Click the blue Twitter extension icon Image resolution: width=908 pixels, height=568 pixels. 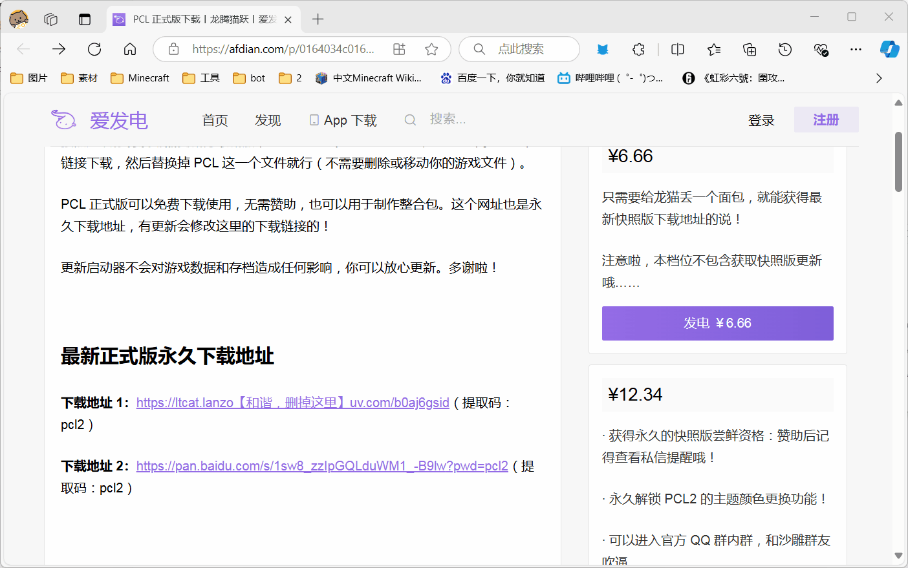click(603, 49)
